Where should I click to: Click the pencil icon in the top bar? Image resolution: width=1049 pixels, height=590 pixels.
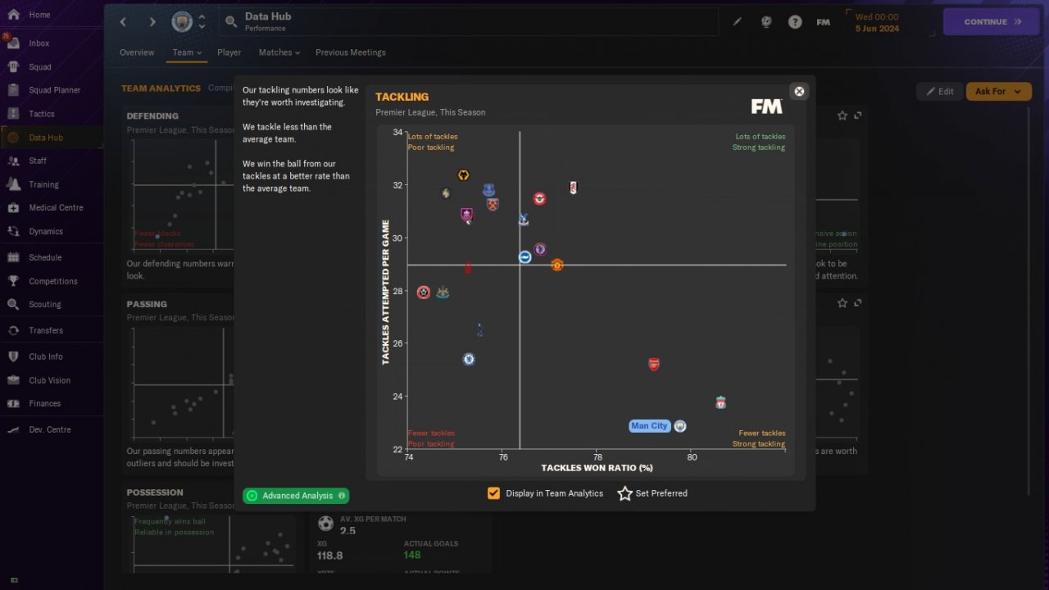pyautogui.click(x=737, y=22)
